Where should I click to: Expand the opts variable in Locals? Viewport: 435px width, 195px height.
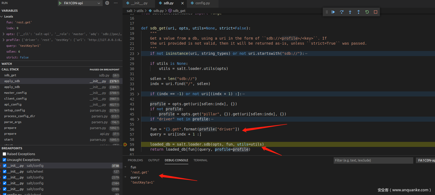coord(3,34)
